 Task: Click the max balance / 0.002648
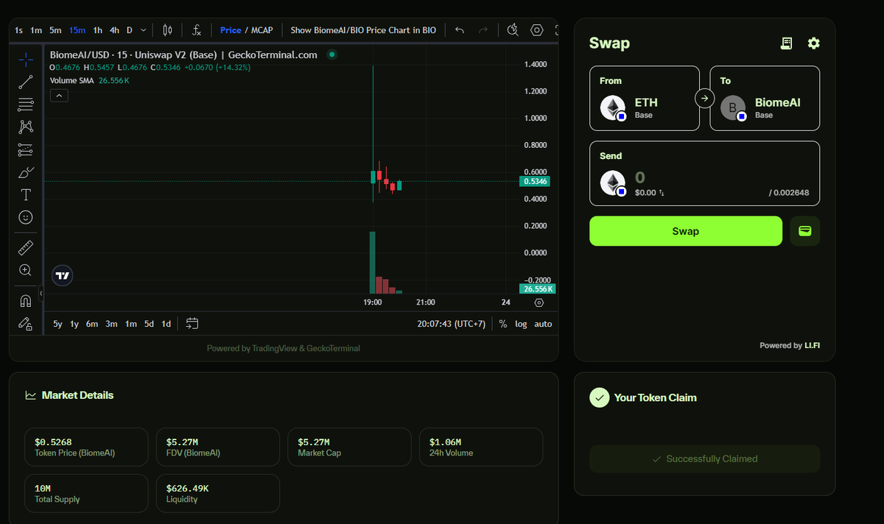(x=789, y=193)
